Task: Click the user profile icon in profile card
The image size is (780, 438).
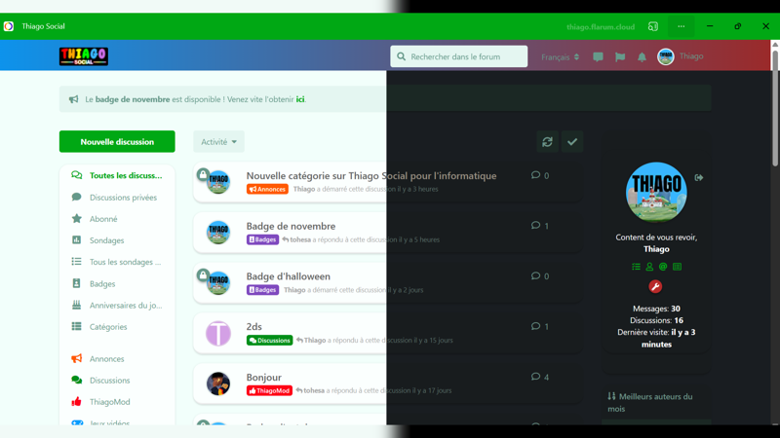Action: [649, 267]
